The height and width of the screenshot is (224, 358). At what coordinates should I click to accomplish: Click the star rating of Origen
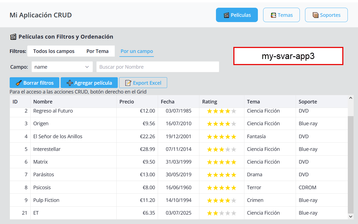click(x=222, y=124)
